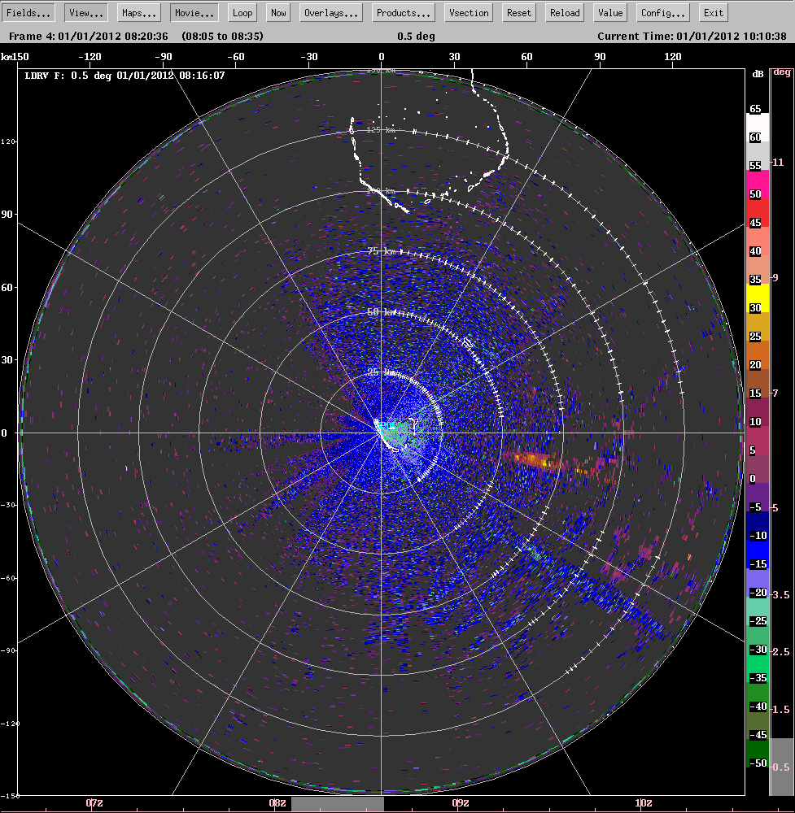Click the -50 dB dark green swatch
The height and width of the screenshot is (813, 795).
click(x=758, y=754)
